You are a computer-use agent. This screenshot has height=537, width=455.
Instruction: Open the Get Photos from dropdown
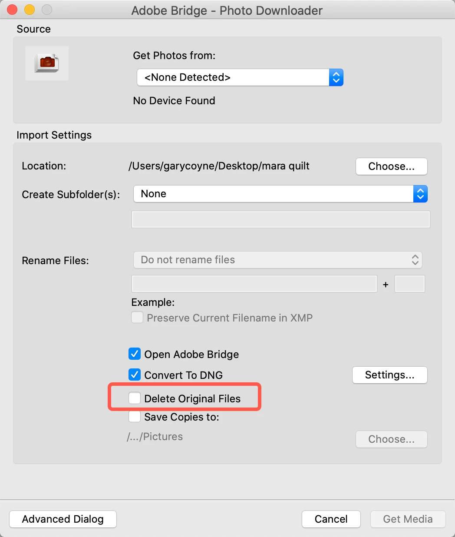pyautogui.click(x=240, y=77)
